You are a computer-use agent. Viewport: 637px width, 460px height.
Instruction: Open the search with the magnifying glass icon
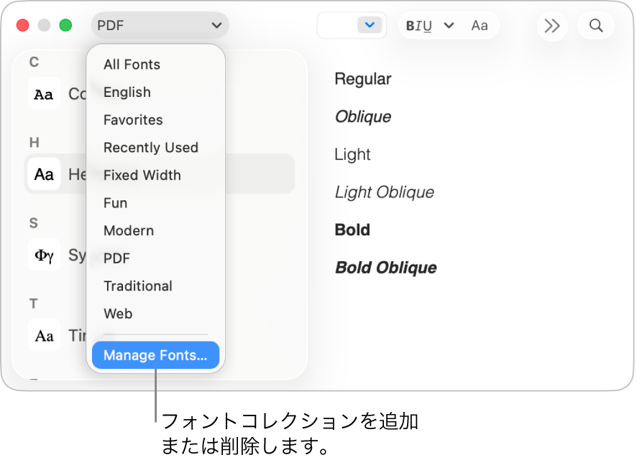(x=595, y=25)
